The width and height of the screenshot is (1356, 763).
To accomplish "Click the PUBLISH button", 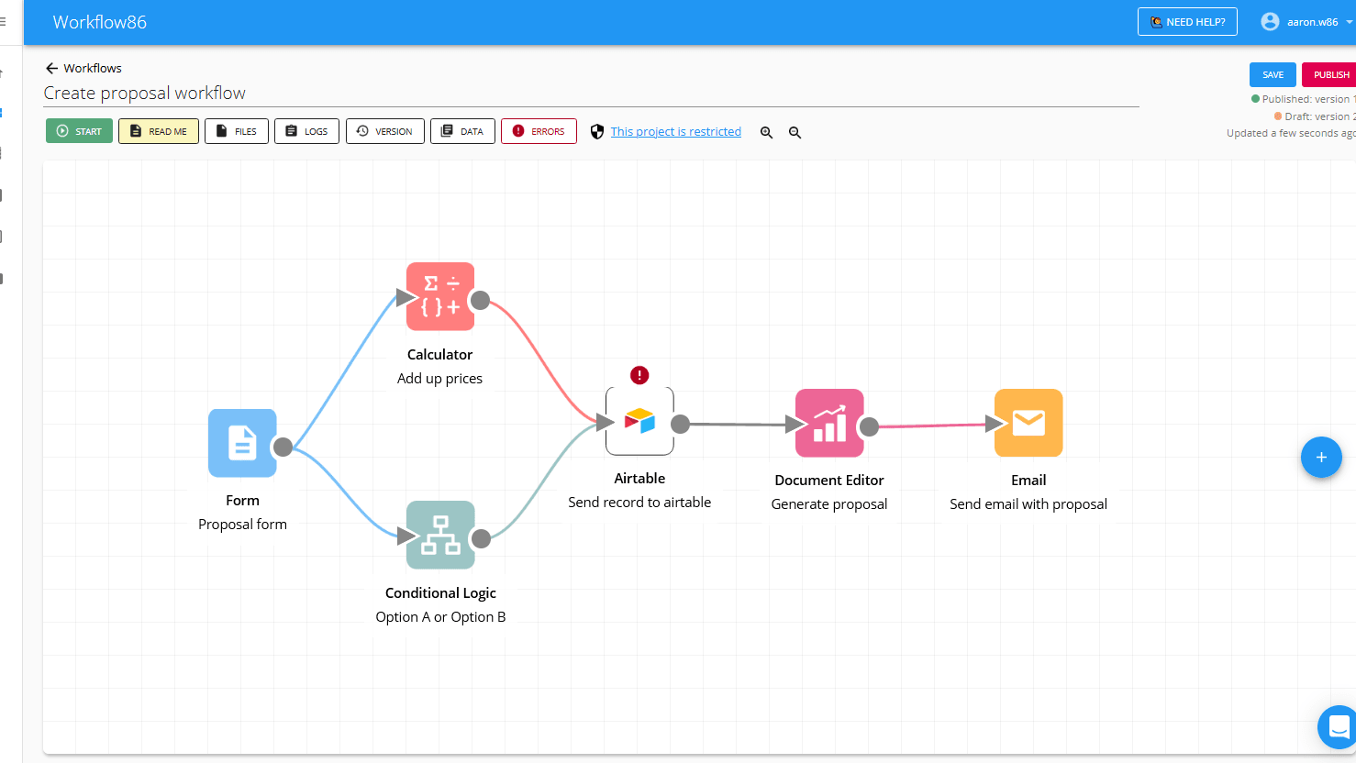I will tap(1329, 74).
